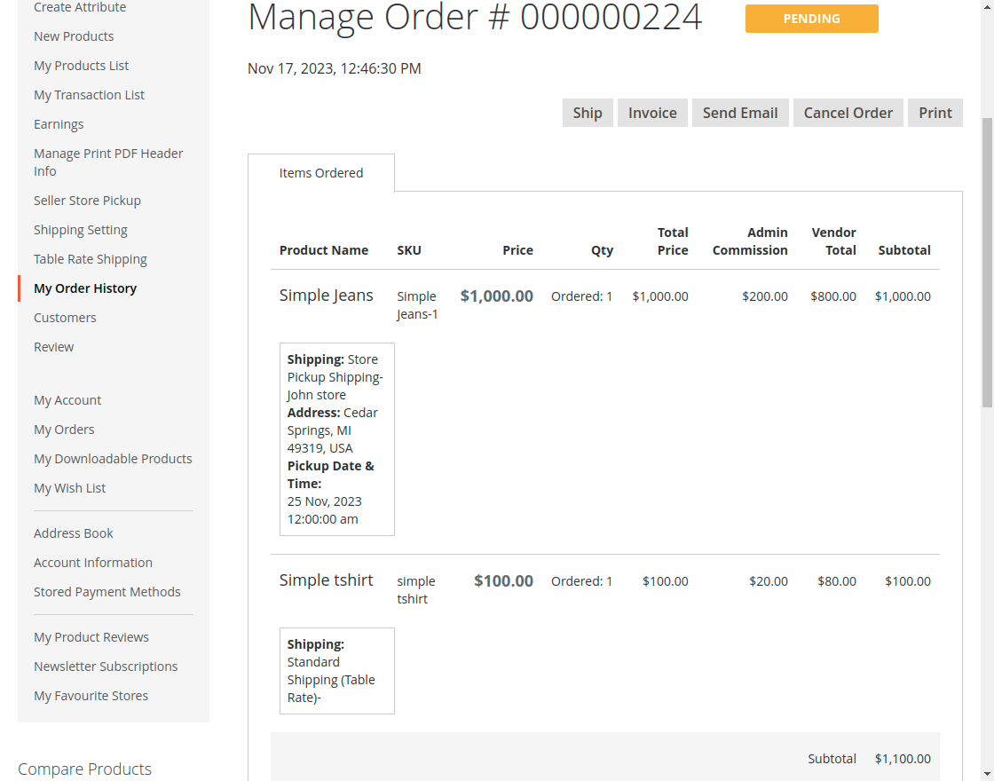View the Customers section
This screenshot has width=994, height=781.
[x=65, y=317]
